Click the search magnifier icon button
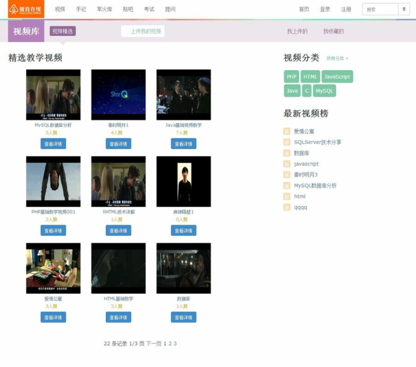416x367 pixels. coord(404,9)
